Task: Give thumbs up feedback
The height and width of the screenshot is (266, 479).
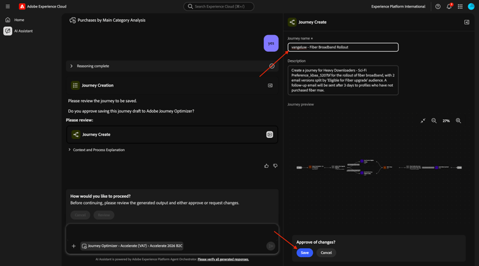Action: coord(266,166)
